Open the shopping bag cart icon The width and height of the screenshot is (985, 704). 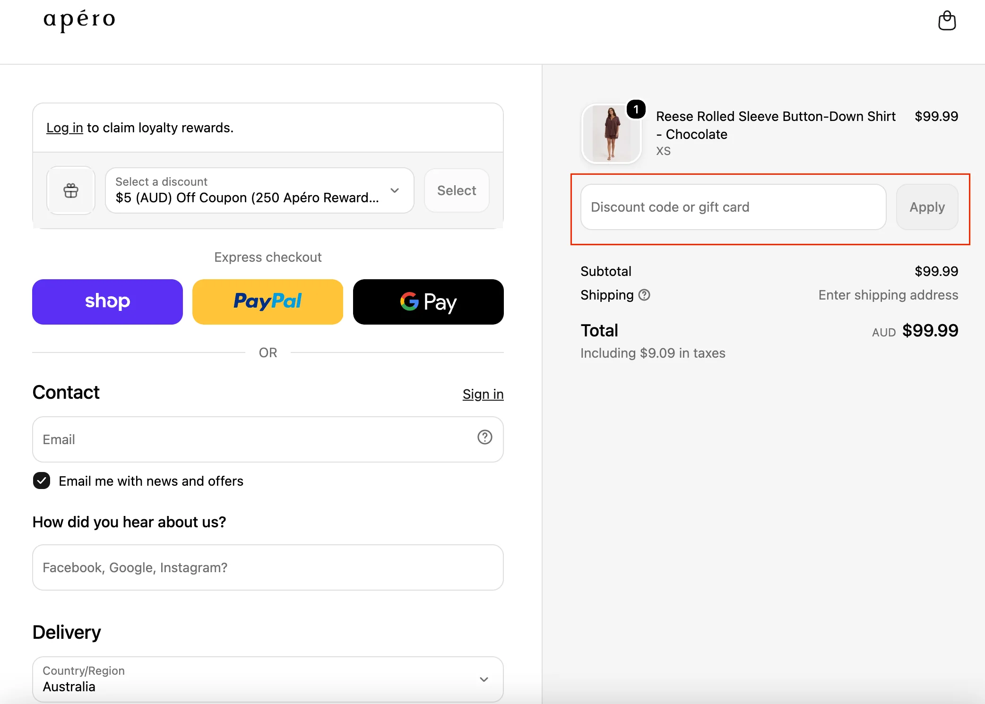pos(947,21)
